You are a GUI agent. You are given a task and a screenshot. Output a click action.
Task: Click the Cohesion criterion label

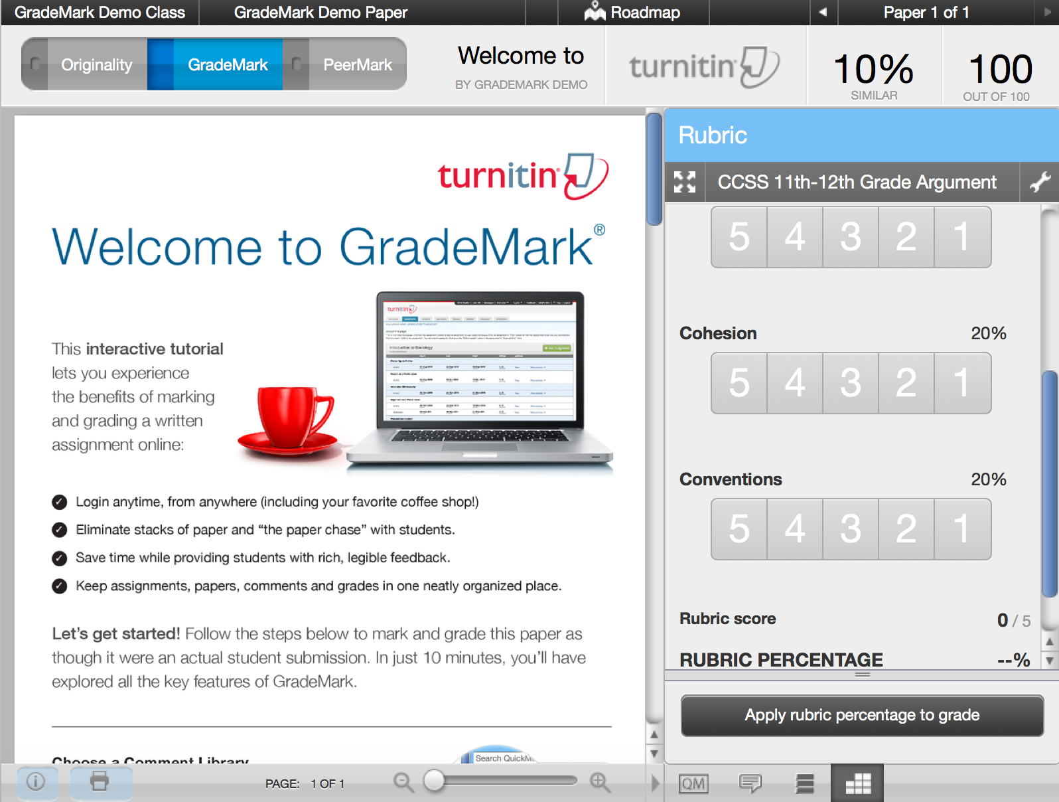tap(718, 333)
